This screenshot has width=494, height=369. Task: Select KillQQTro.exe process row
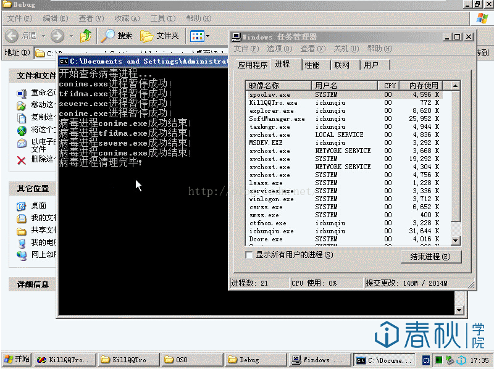(x=344, y=102)
